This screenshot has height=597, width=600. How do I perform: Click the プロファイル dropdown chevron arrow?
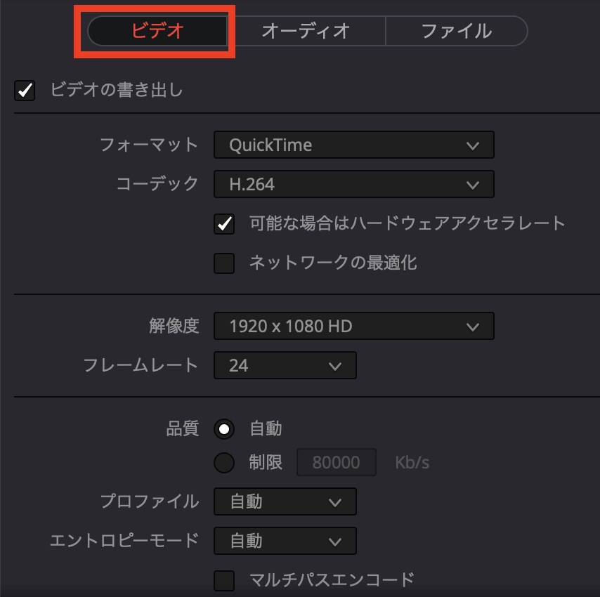point(334,502)
